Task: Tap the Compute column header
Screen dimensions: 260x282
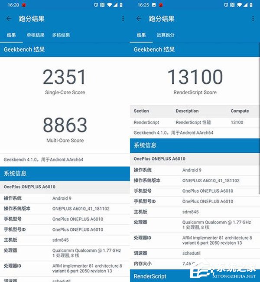Action: pos(240,111)
